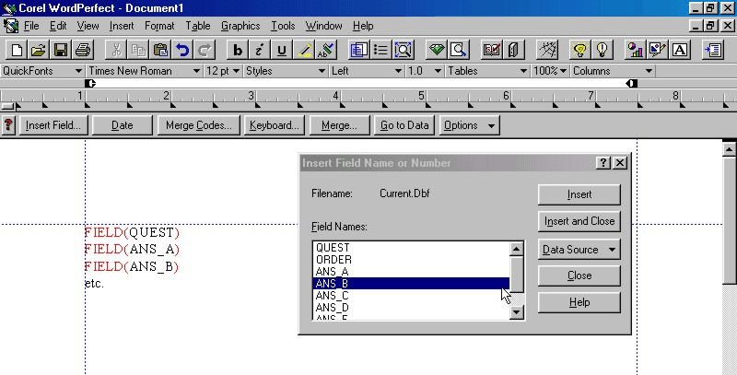Screen dimensions: 737x375
Task: Open the drawing picture pencil icon
Action: pos(658,50)
